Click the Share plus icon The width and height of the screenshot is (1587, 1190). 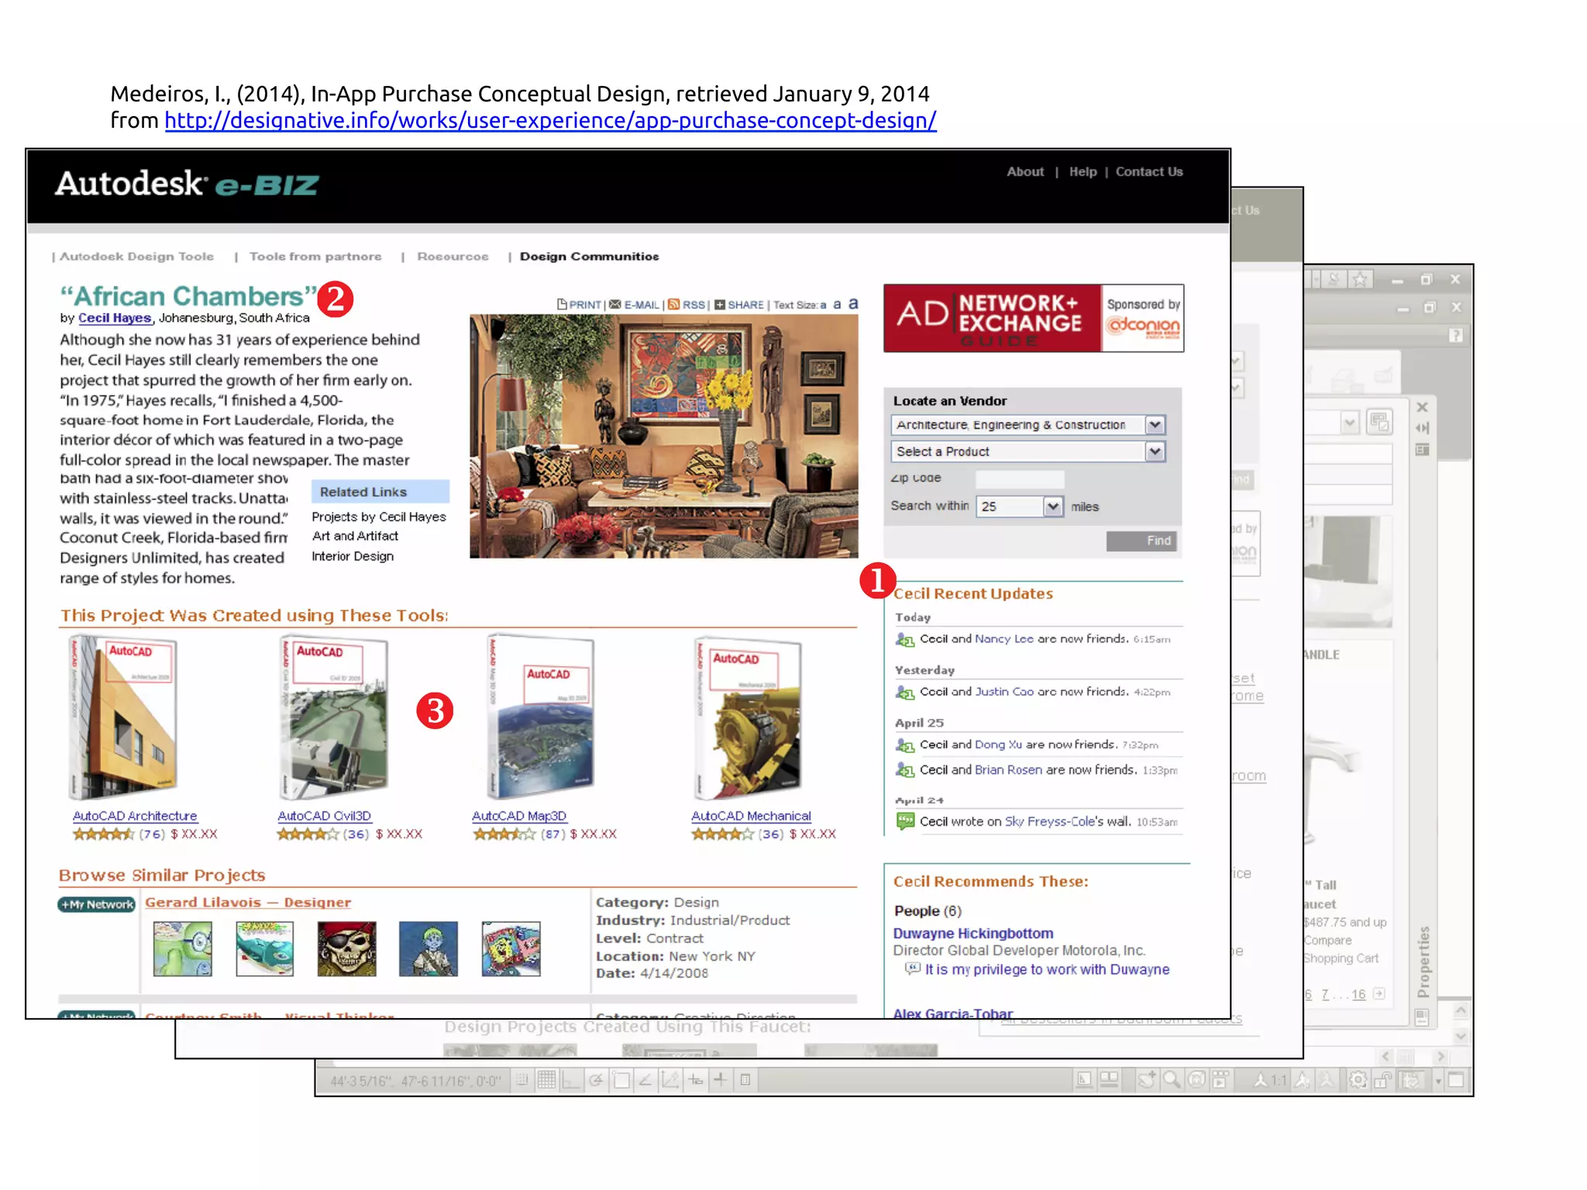[x=719, y=304]
